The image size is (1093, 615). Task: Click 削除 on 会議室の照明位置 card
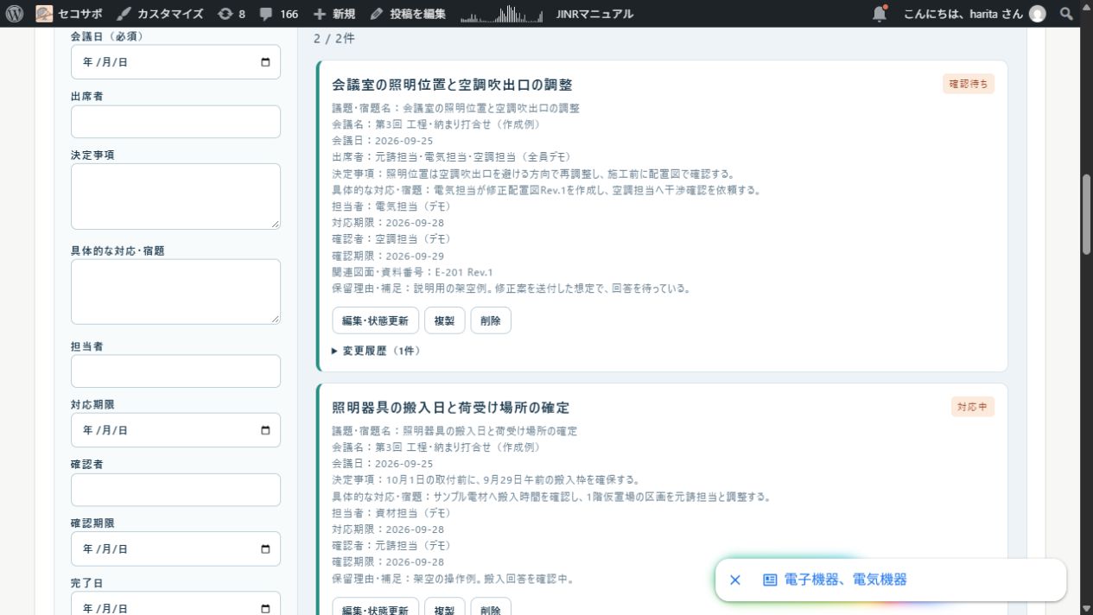point(491,320)
